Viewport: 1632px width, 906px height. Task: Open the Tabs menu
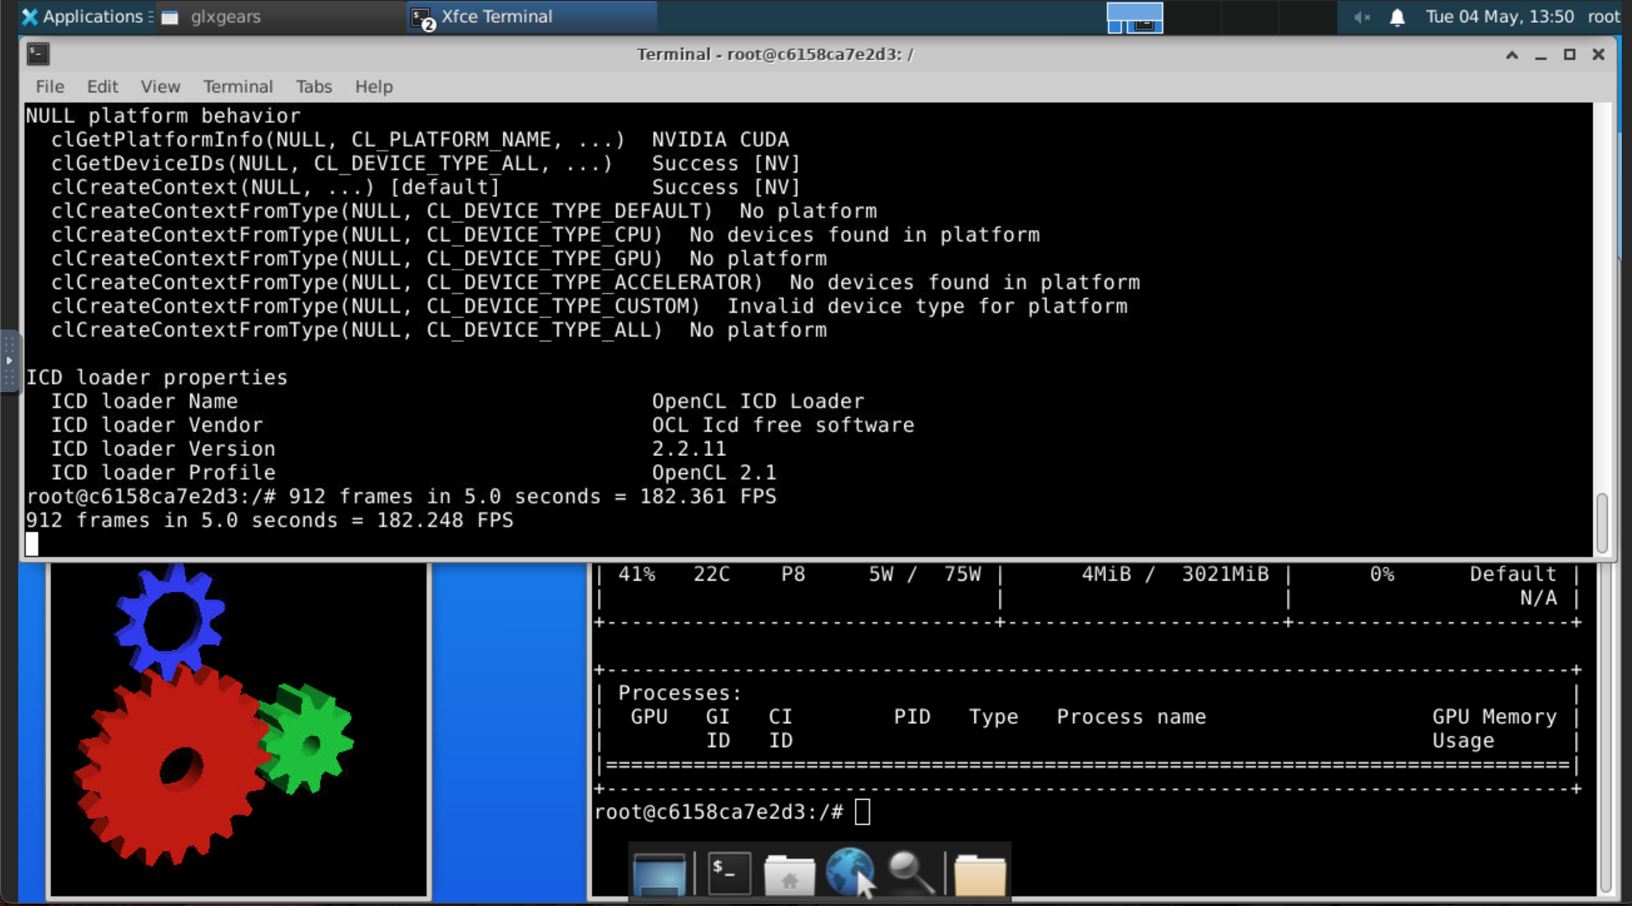click(314, 87)
